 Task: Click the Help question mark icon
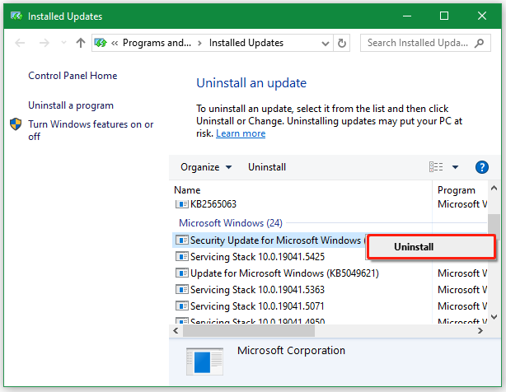coord(483,167)
